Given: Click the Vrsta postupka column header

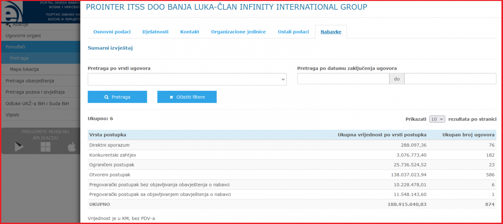Looking at the screenshot, I should click(108, 135).
